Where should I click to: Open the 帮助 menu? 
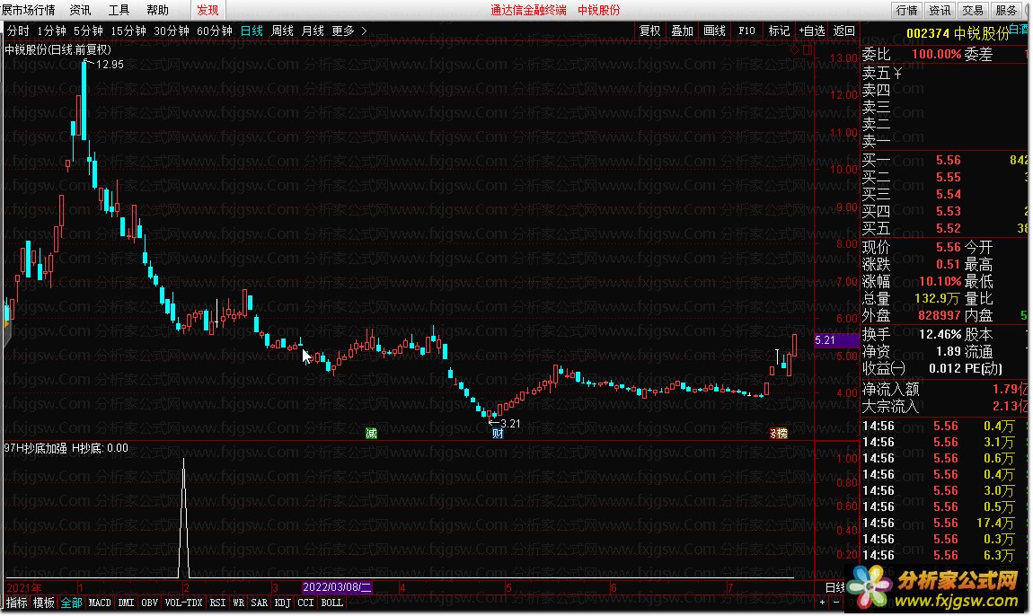click(x=157, y=10)
